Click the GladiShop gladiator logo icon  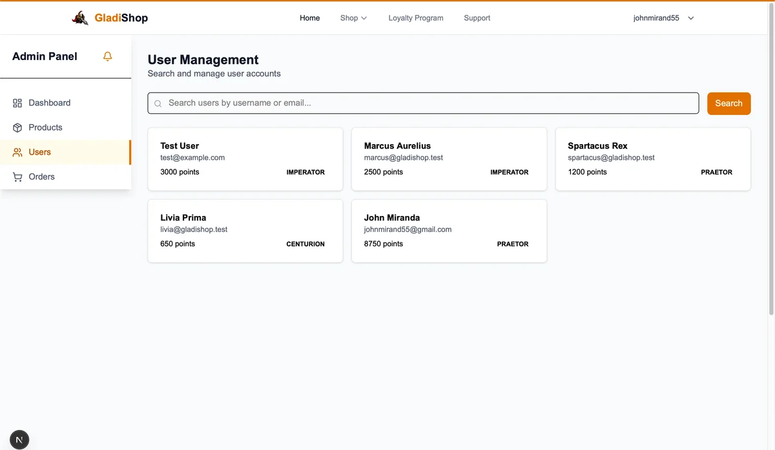[80, 18]
